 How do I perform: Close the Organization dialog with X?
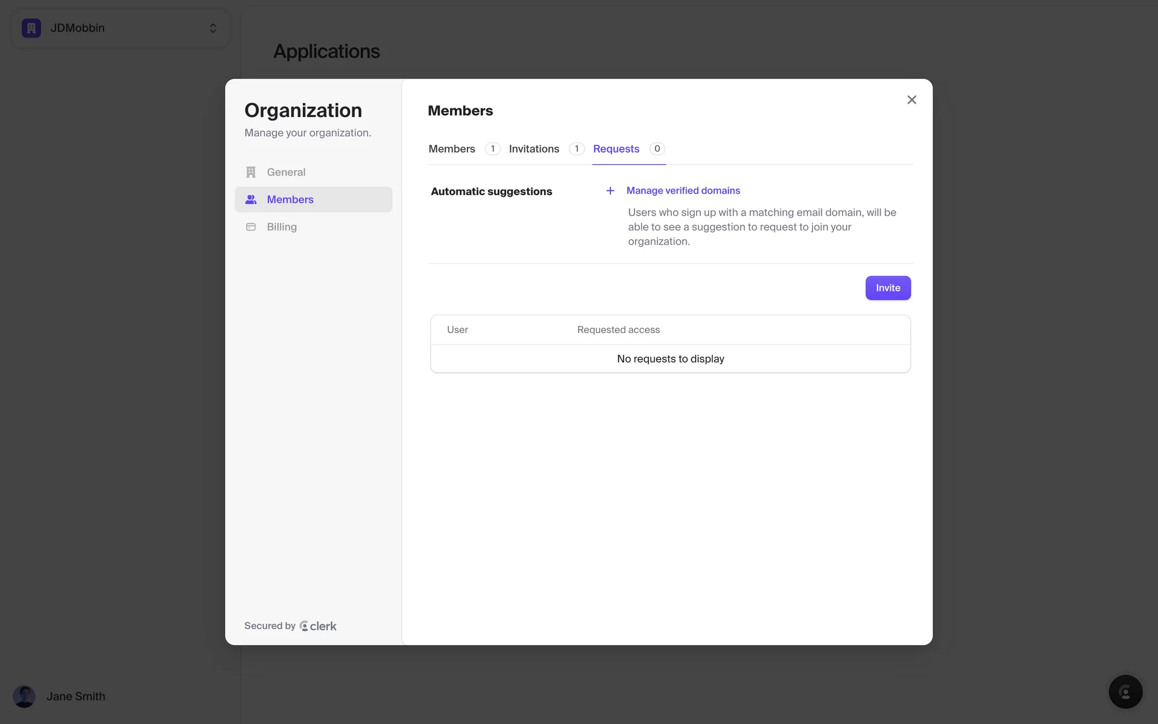pyautogui.click(x=911, y=100)
